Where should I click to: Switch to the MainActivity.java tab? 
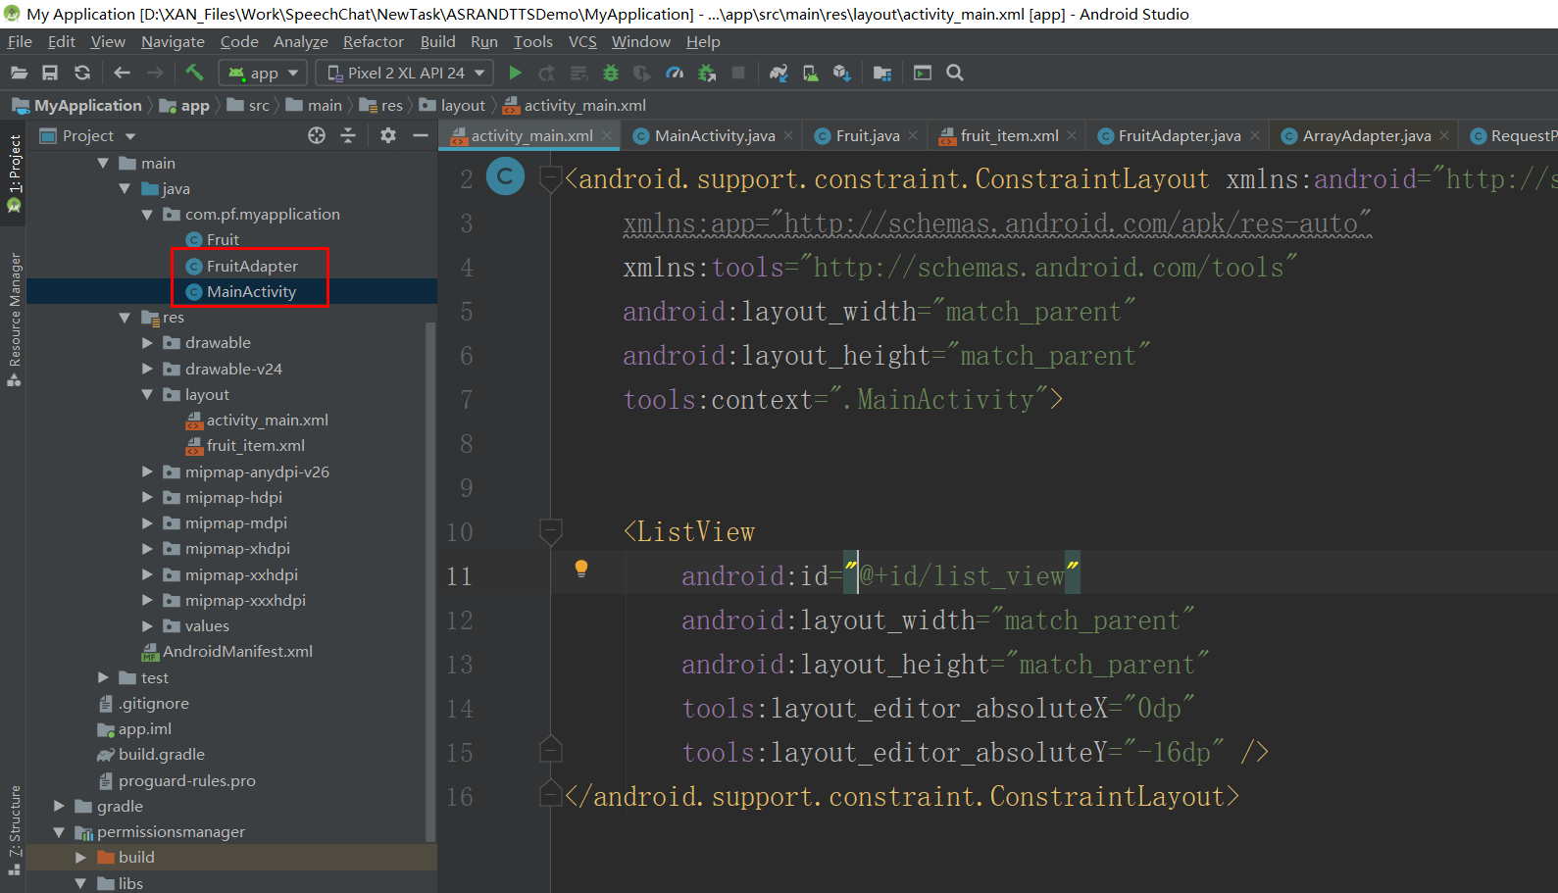[x=714, y=135]
